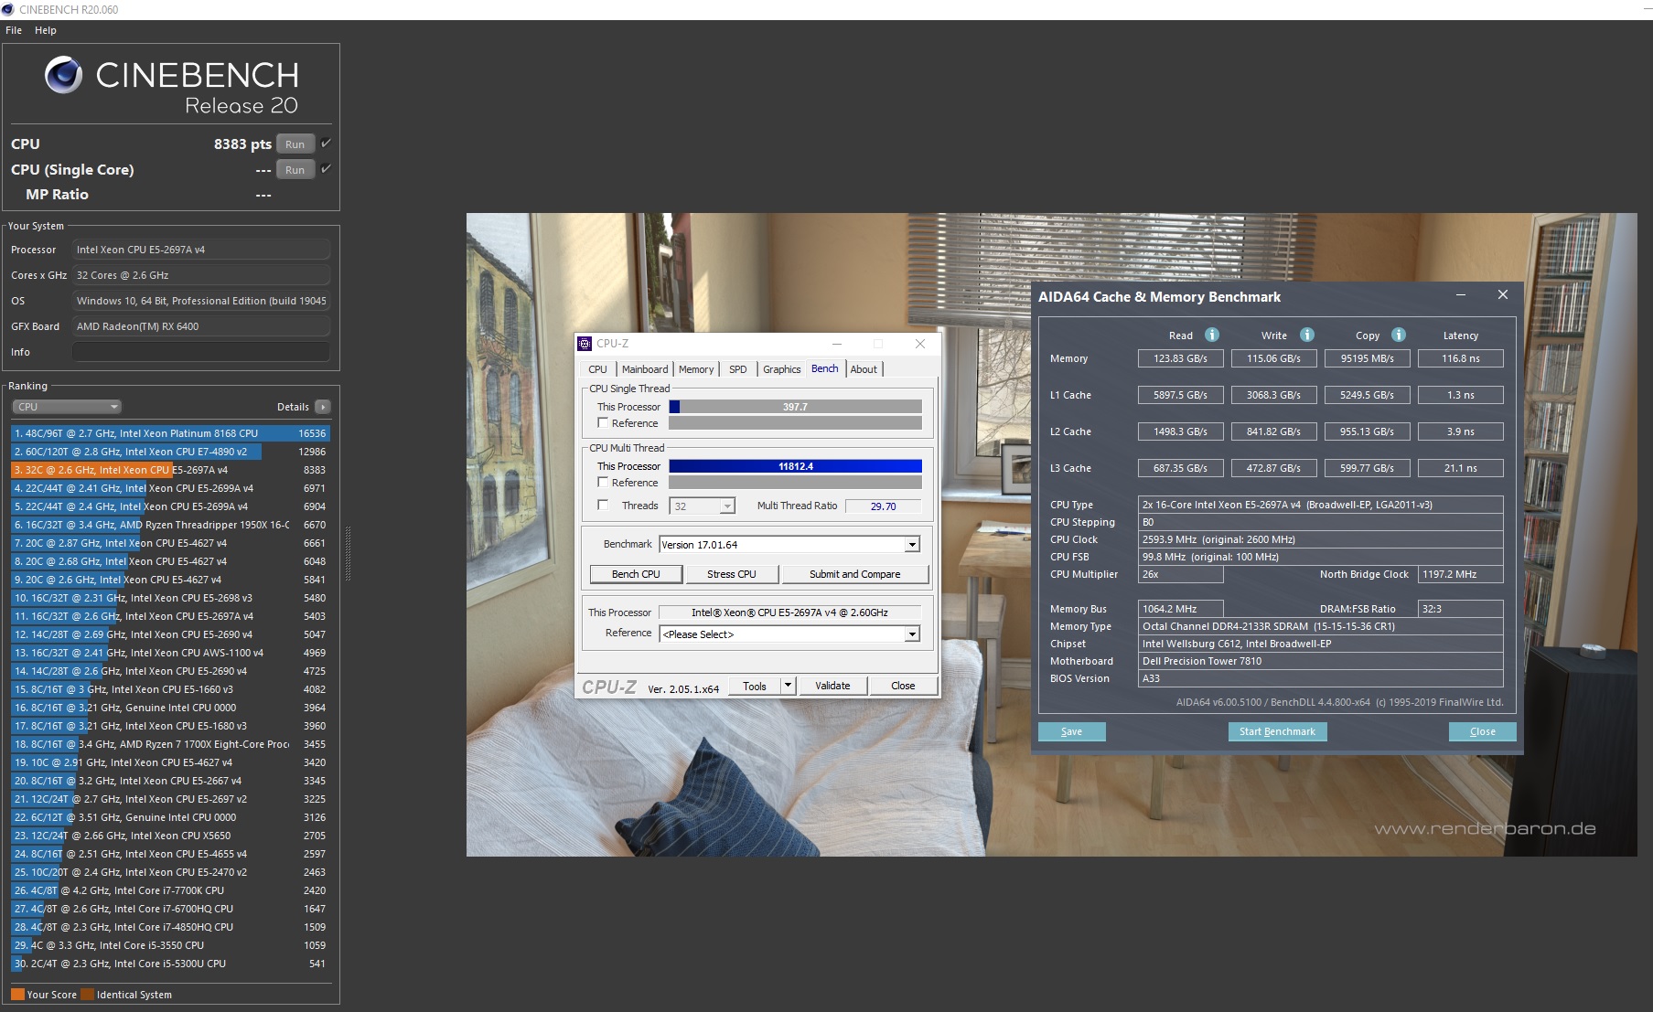Click the GFX Board field AMD Radeon RX 6400
Screen dimensions: 1653x1012
200,326
